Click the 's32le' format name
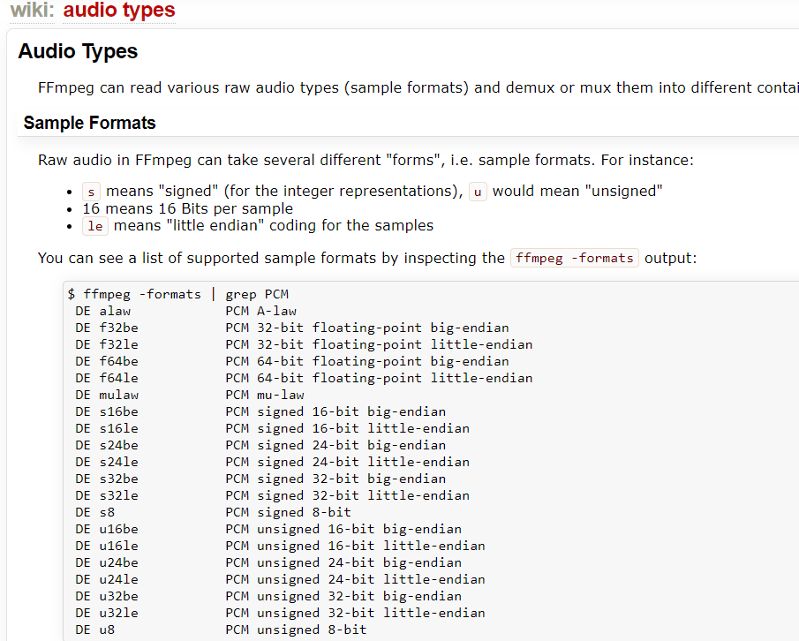Image resolution: width=799 pixels, height=641 pixels. click(118, 496)
